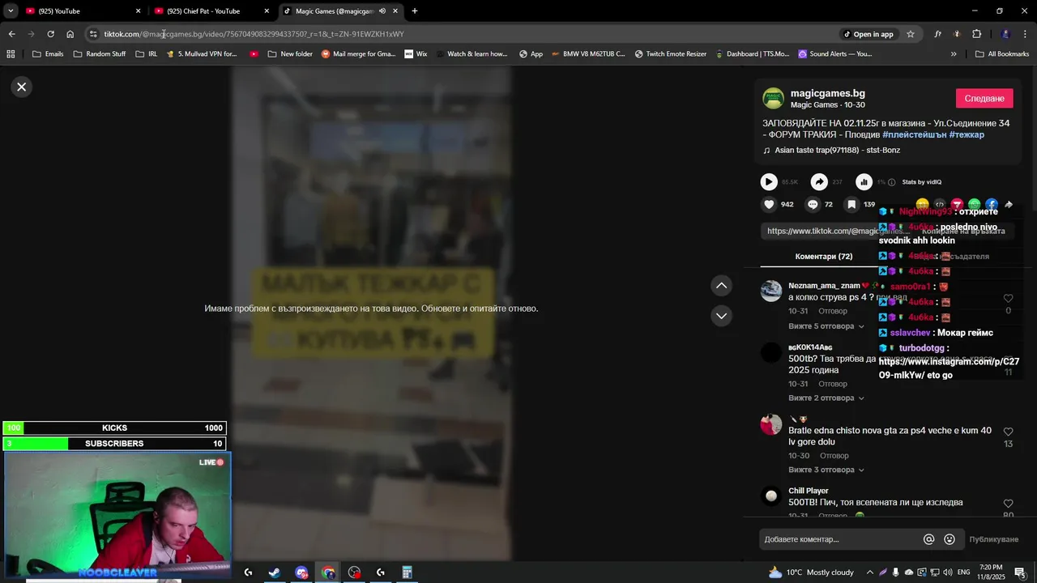Open a new browser tab
1037x583 pixels.
(x=415, y=11)
